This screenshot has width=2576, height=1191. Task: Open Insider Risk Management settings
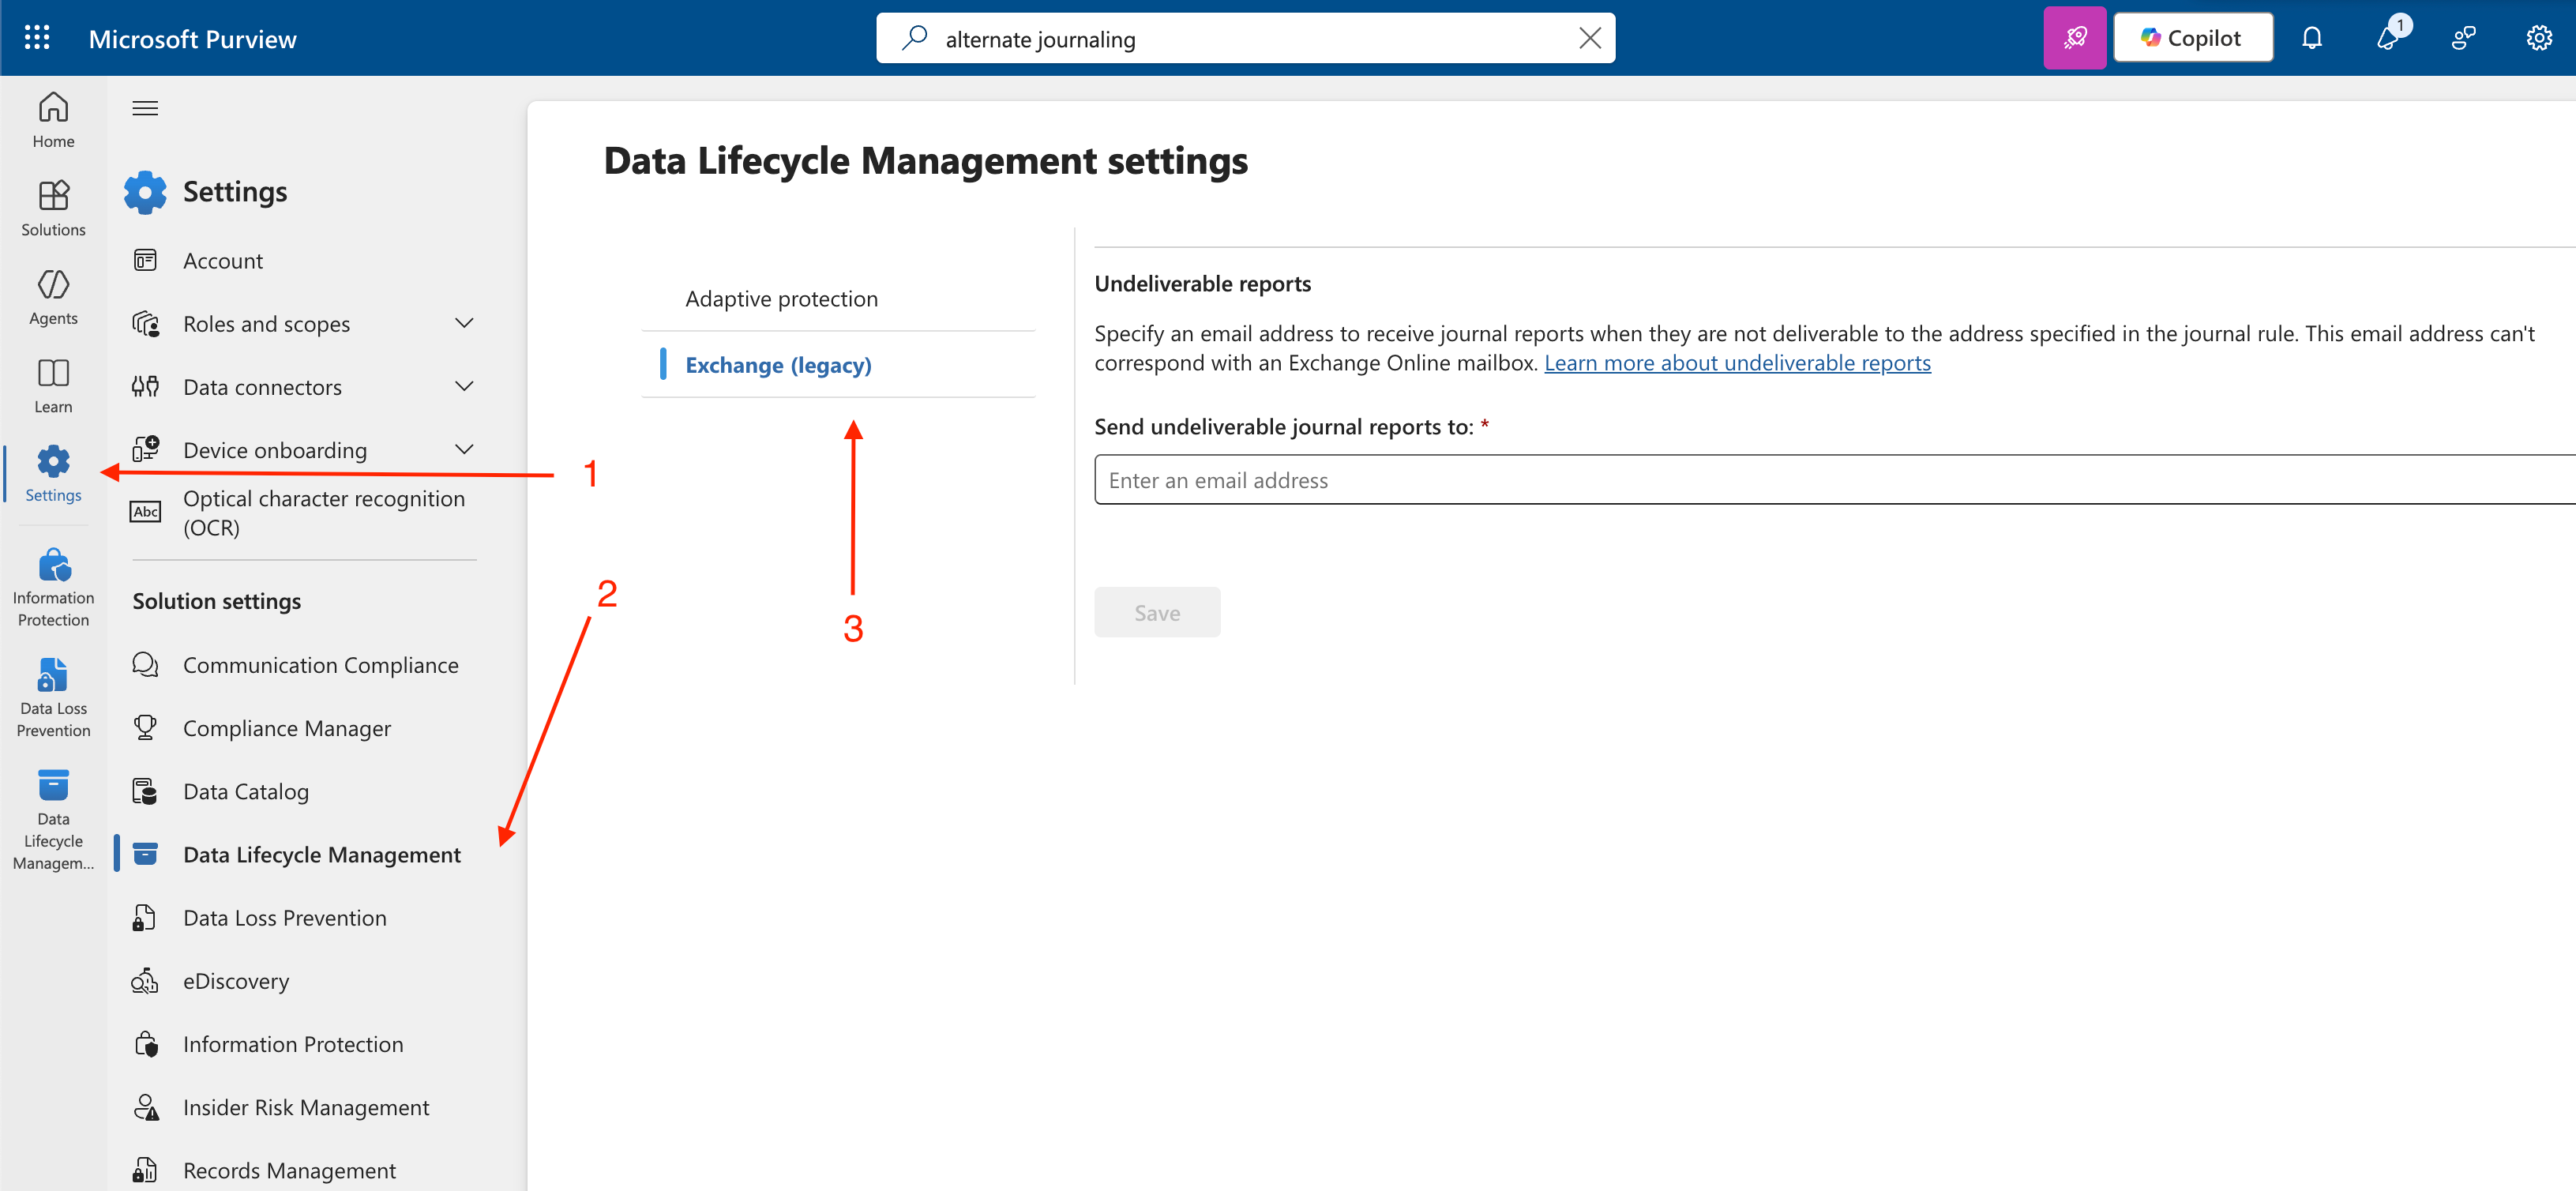(x=304, y=1107)
